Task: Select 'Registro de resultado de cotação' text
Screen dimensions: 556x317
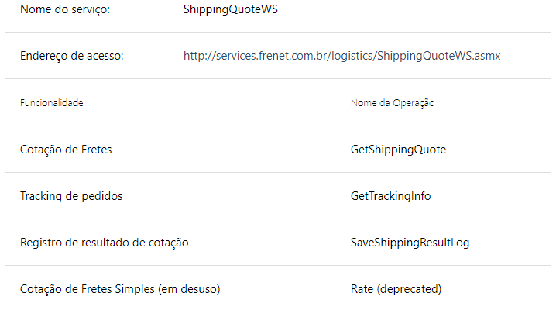Action: tap(105, 243)
